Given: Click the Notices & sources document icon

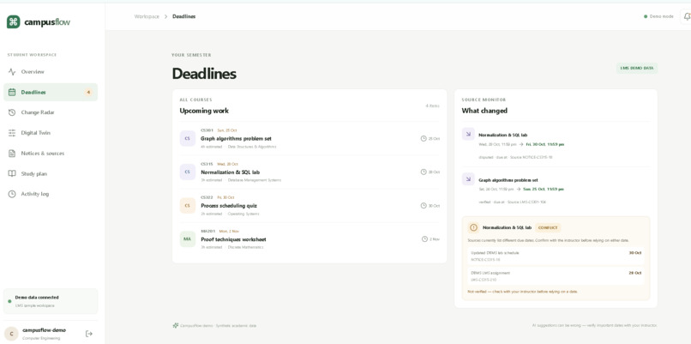Looking at the screenshot, I should click(x=12, y=154).
